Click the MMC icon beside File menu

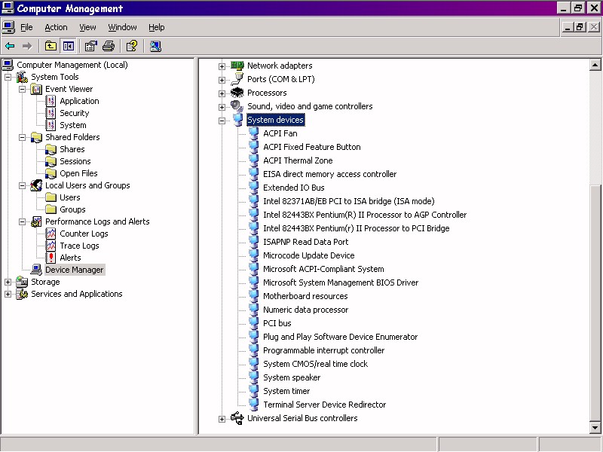[x=8, y=27]
